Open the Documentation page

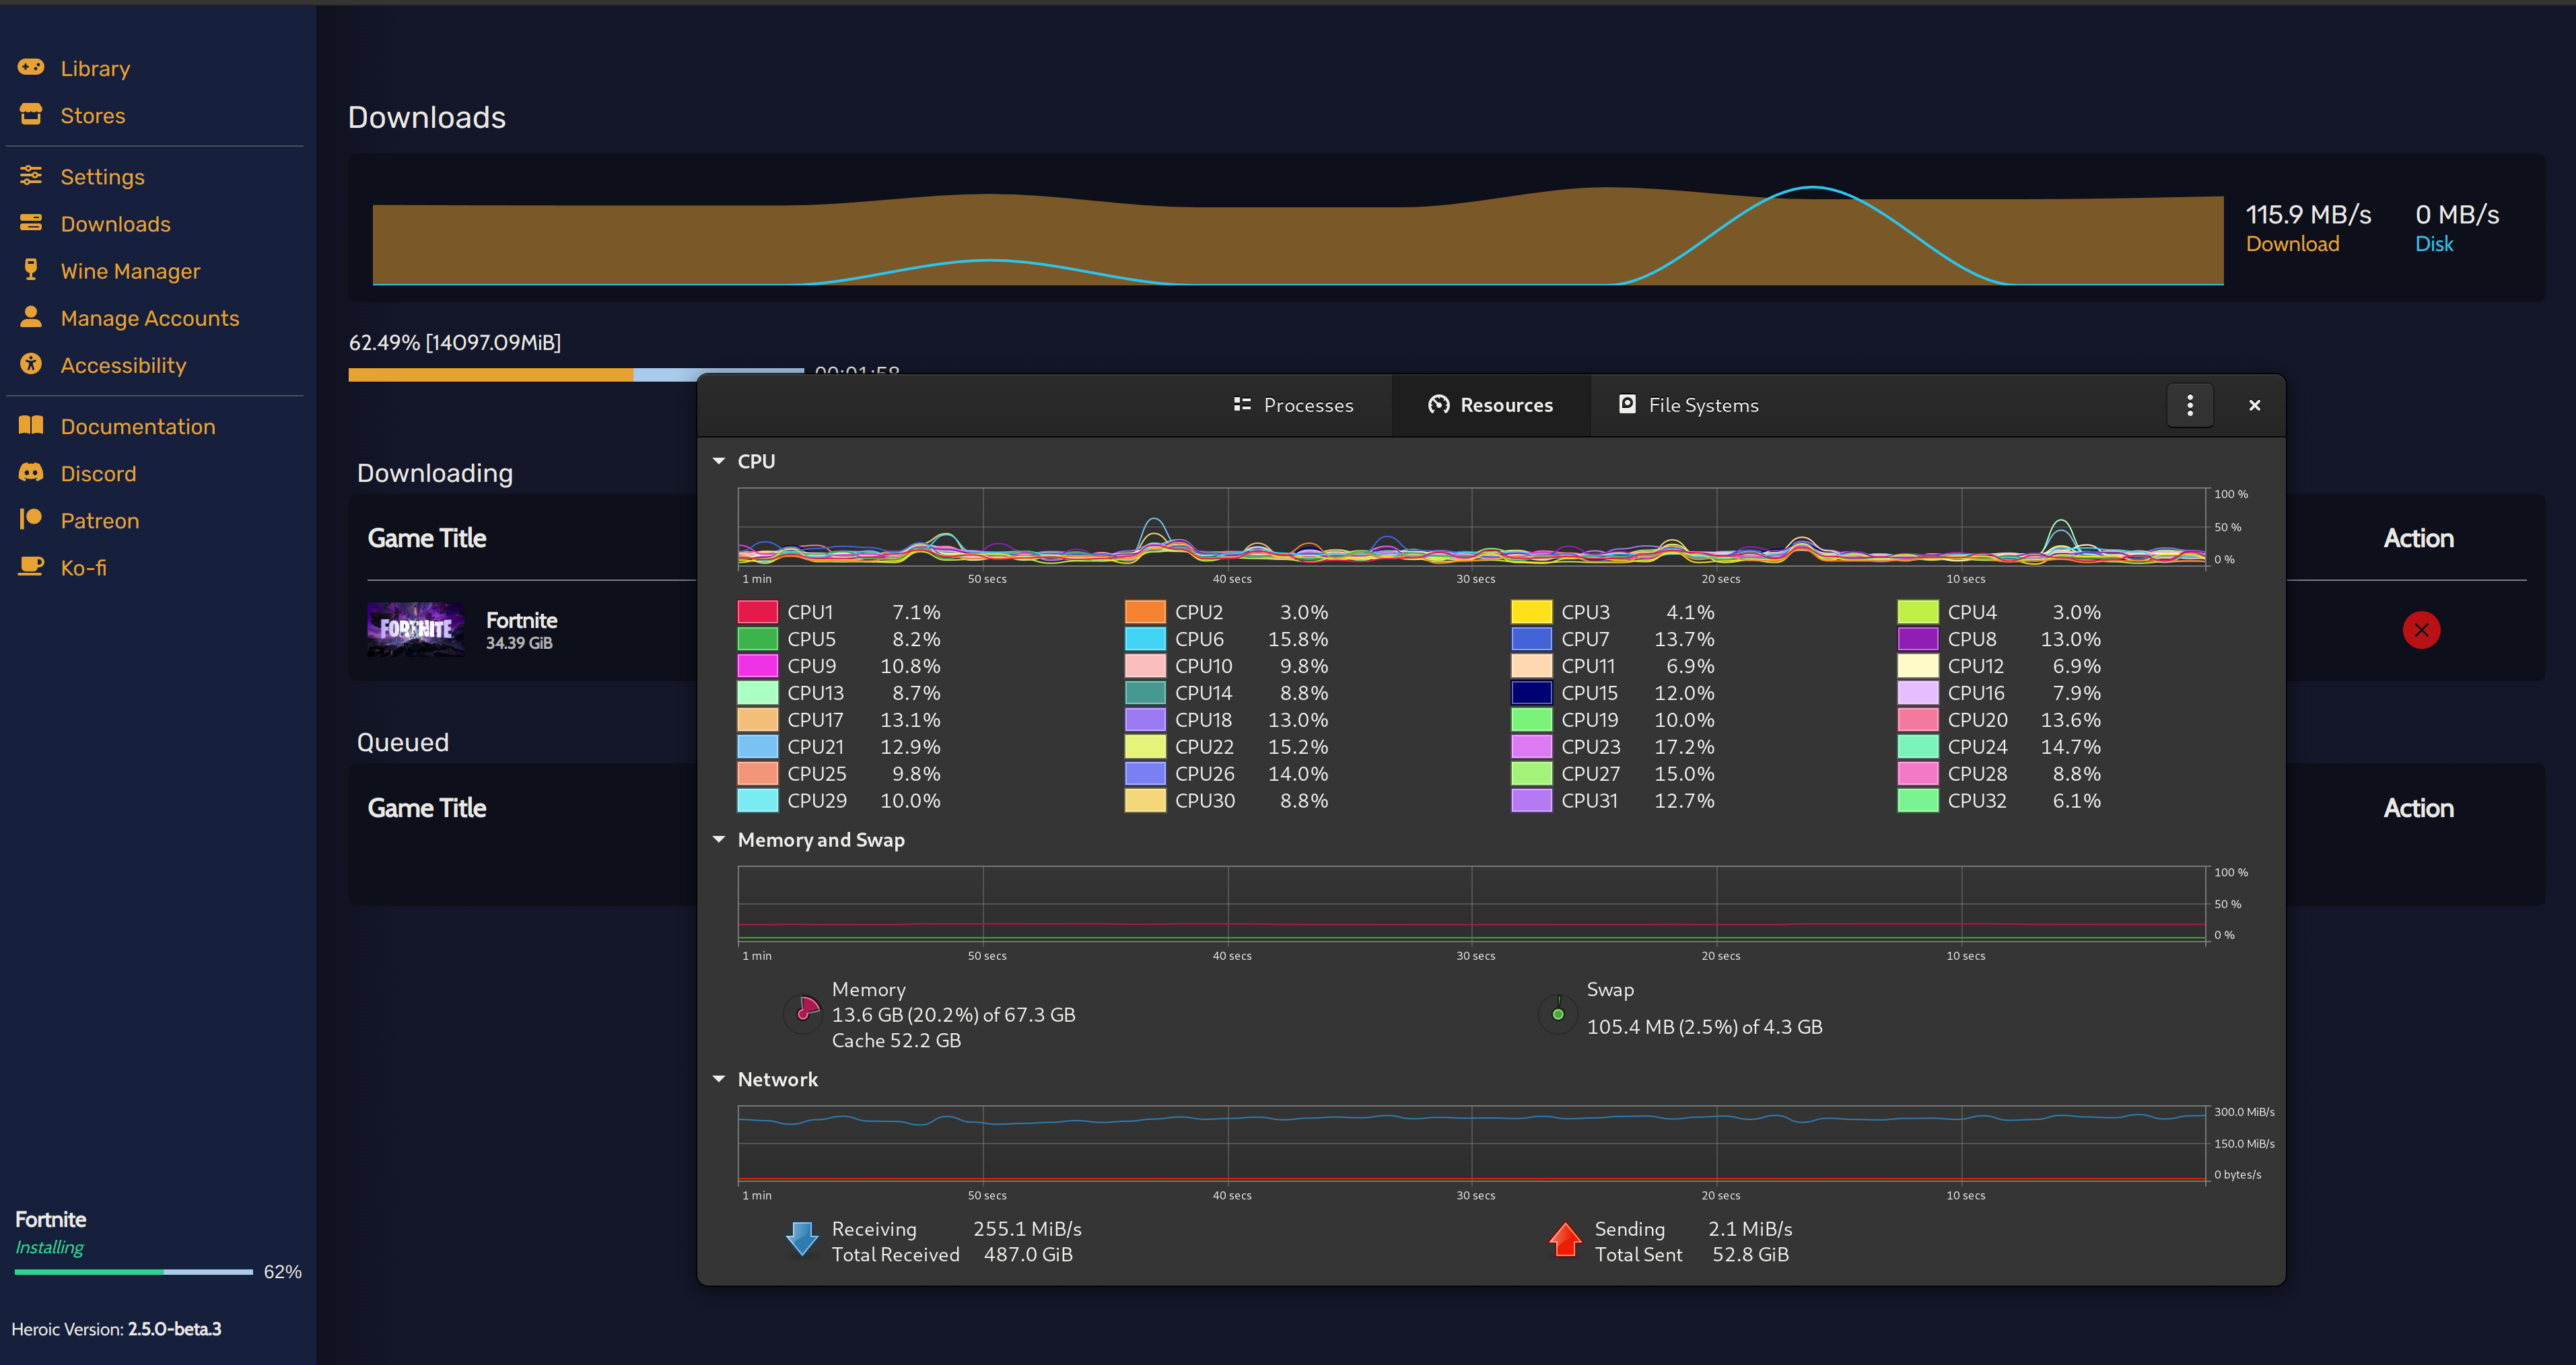pos(138,426)
